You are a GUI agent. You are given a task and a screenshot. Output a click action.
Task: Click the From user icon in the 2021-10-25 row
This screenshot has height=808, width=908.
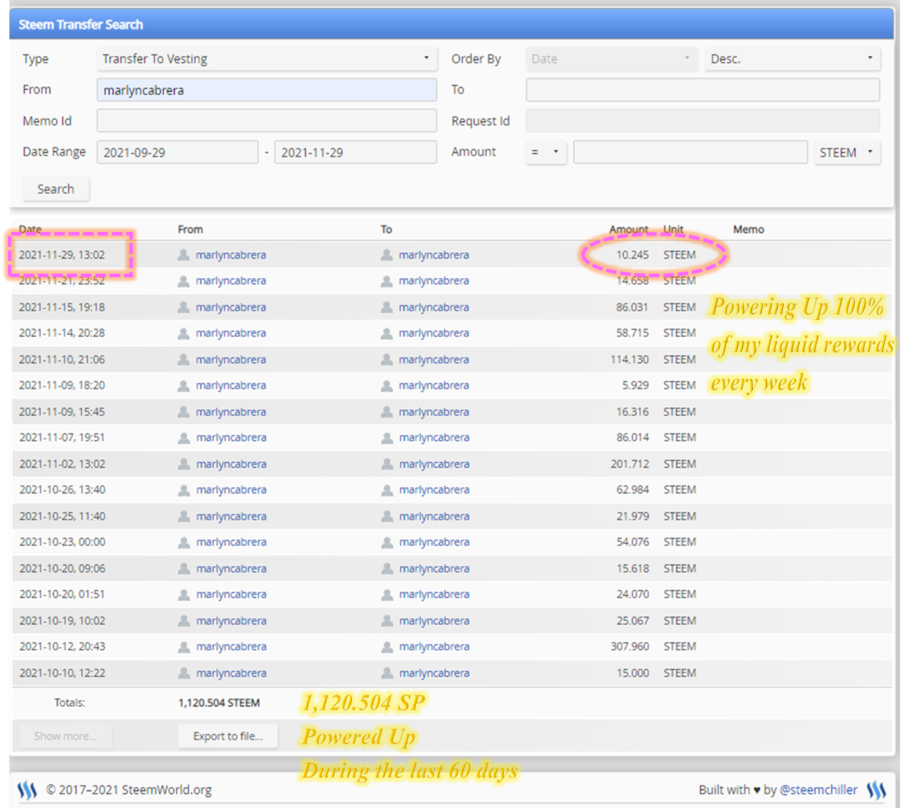(184, 516)
